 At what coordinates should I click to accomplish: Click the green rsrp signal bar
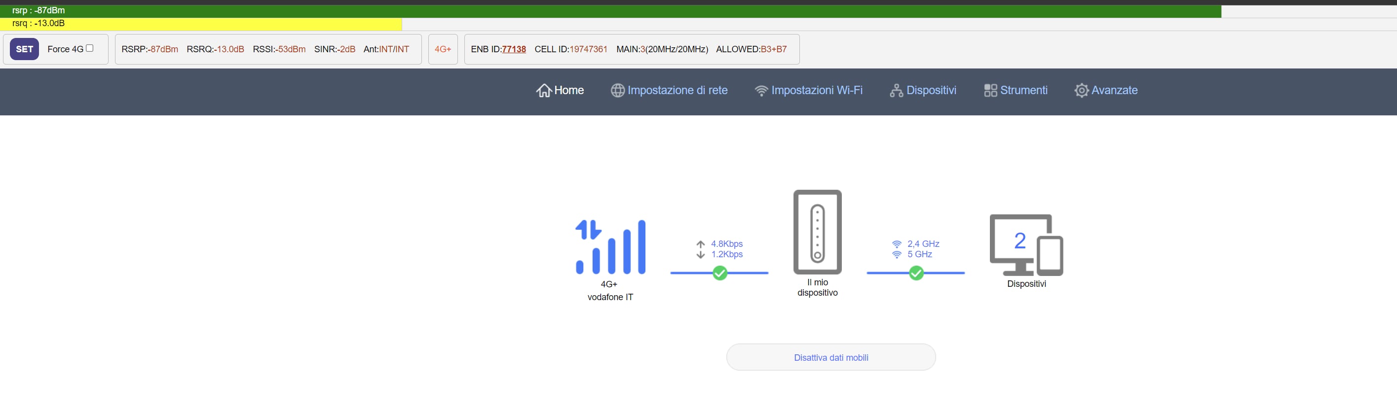tap(610, 11)
